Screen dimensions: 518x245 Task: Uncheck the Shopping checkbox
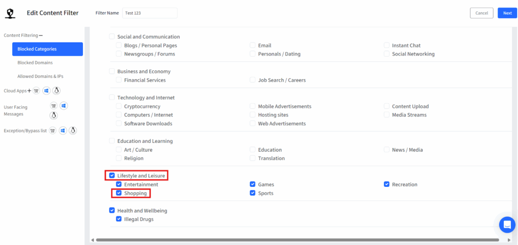pos(118,193)
